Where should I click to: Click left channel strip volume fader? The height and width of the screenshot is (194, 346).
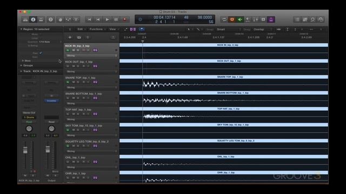(25, 150)
